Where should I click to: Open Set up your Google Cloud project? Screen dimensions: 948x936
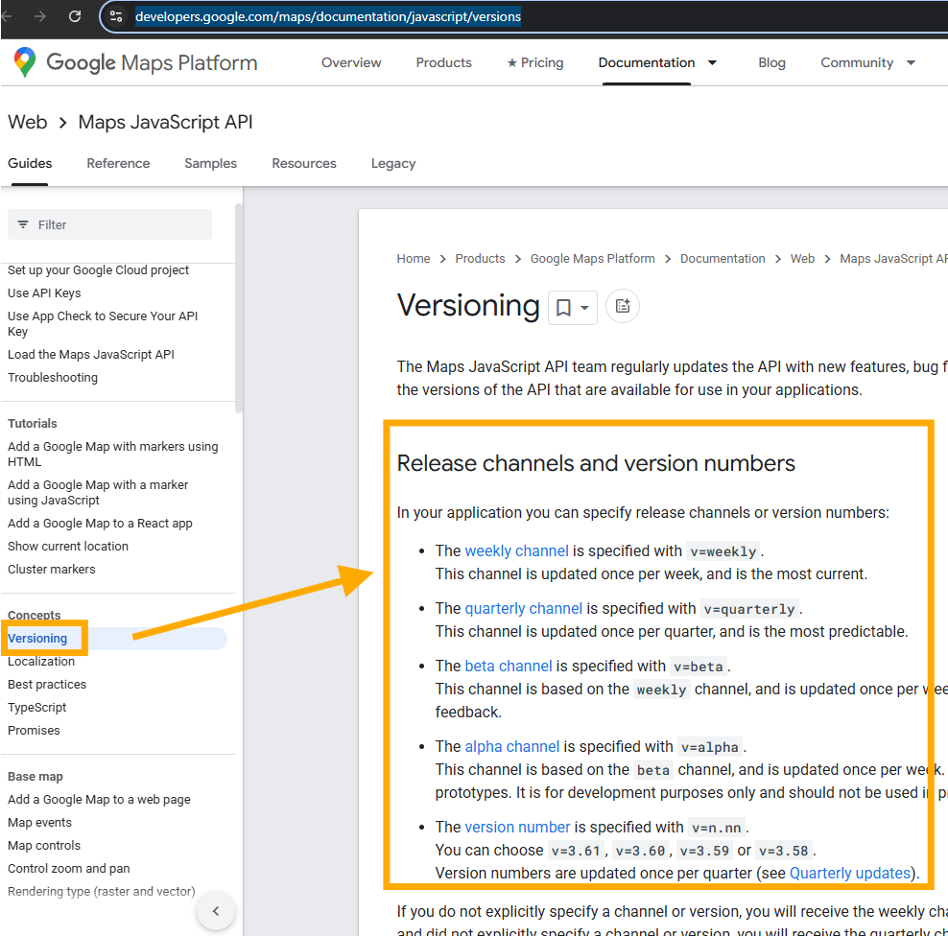coord(98,270)
